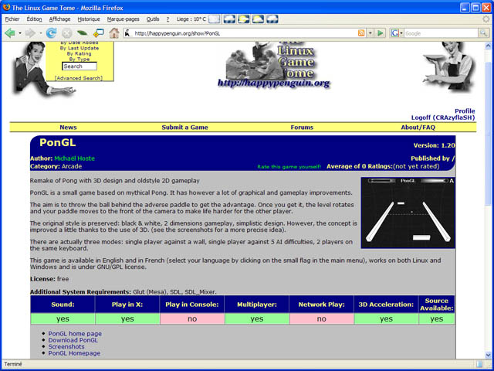
Task: Open the Marque-pages menu
Action: click(123, 19)
